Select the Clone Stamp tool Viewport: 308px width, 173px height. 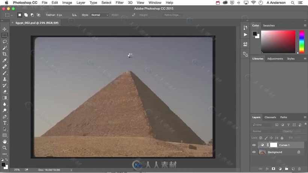5,79
